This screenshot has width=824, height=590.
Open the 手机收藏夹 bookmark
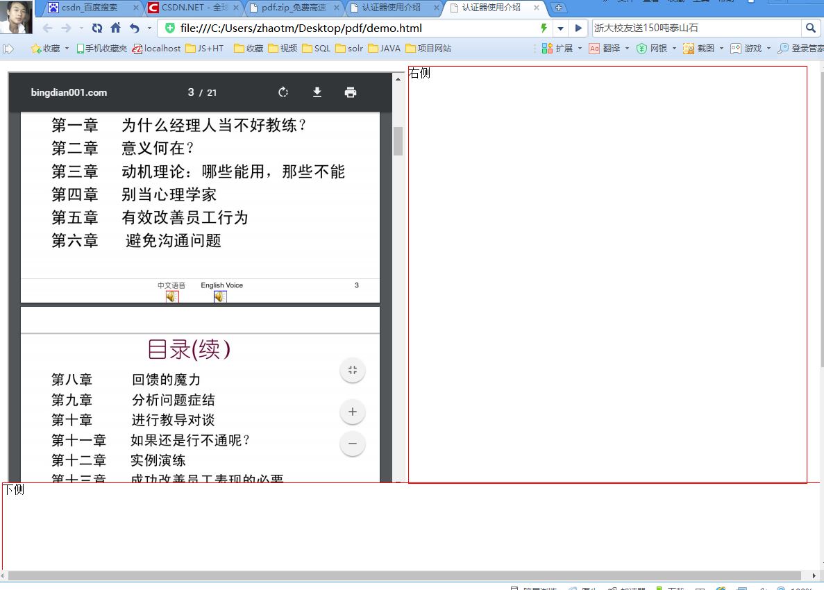[102, 49]
